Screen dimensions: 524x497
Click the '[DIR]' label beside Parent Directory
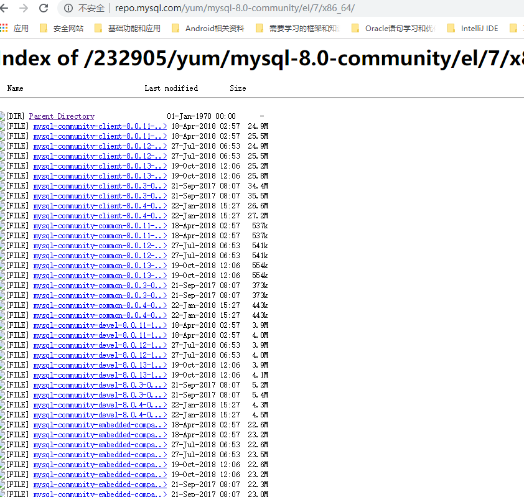(x=16, y=116)
